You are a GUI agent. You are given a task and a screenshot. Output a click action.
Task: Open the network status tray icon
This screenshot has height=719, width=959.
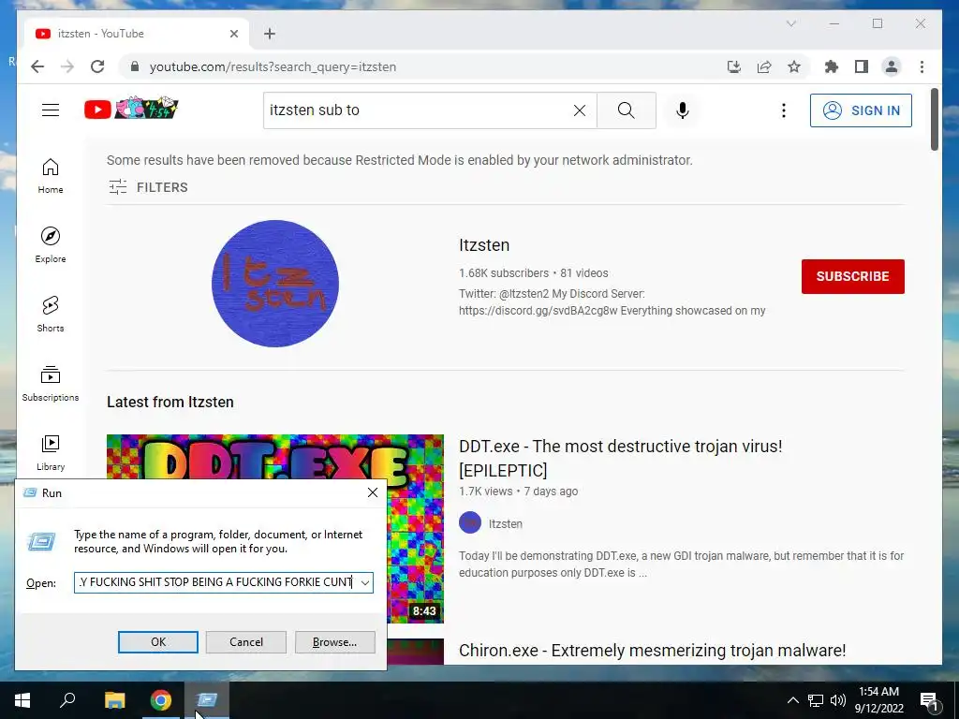tap(816, 700)
